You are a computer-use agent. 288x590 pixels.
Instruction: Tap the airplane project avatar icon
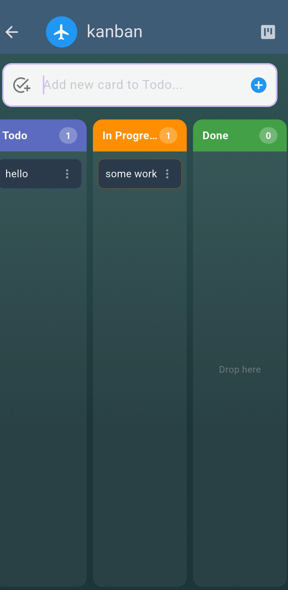click(x=62, y=32)
